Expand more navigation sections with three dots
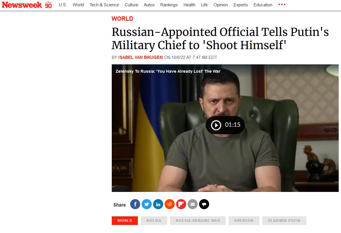This screenshot has width=341, height=233. coord(282,5)
